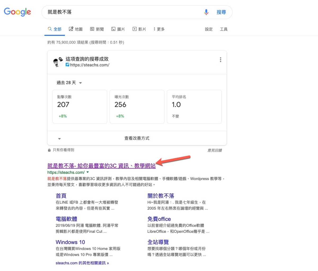Select the 全部 tab
The image size is (318, 271).
pos(55,29)
